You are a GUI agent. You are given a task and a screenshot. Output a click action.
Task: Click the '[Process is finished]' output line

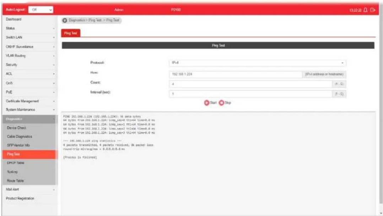click(80, 157)
